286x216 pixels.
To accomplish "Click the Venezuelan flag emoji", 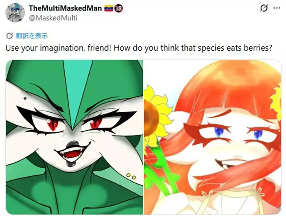I will coord(109,8).
